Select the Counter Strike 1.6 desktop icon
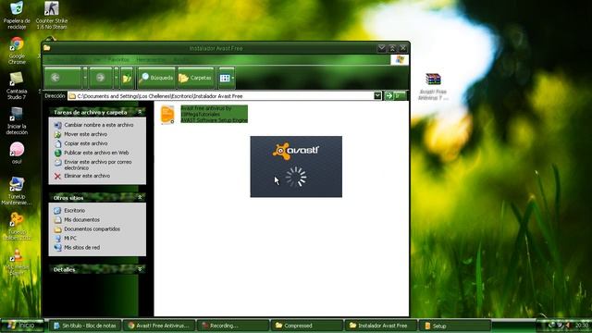Screen dimensions: 592x333 pyautogui.click(x=52, y=16)
